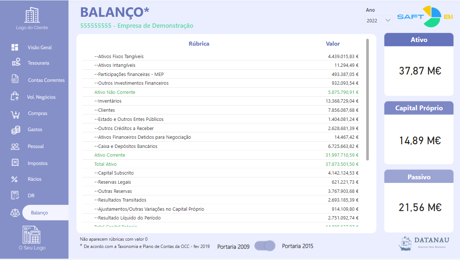This screenshot has width=460, height=260.
Task: Click the Valor column header
Action: [333, 44]
